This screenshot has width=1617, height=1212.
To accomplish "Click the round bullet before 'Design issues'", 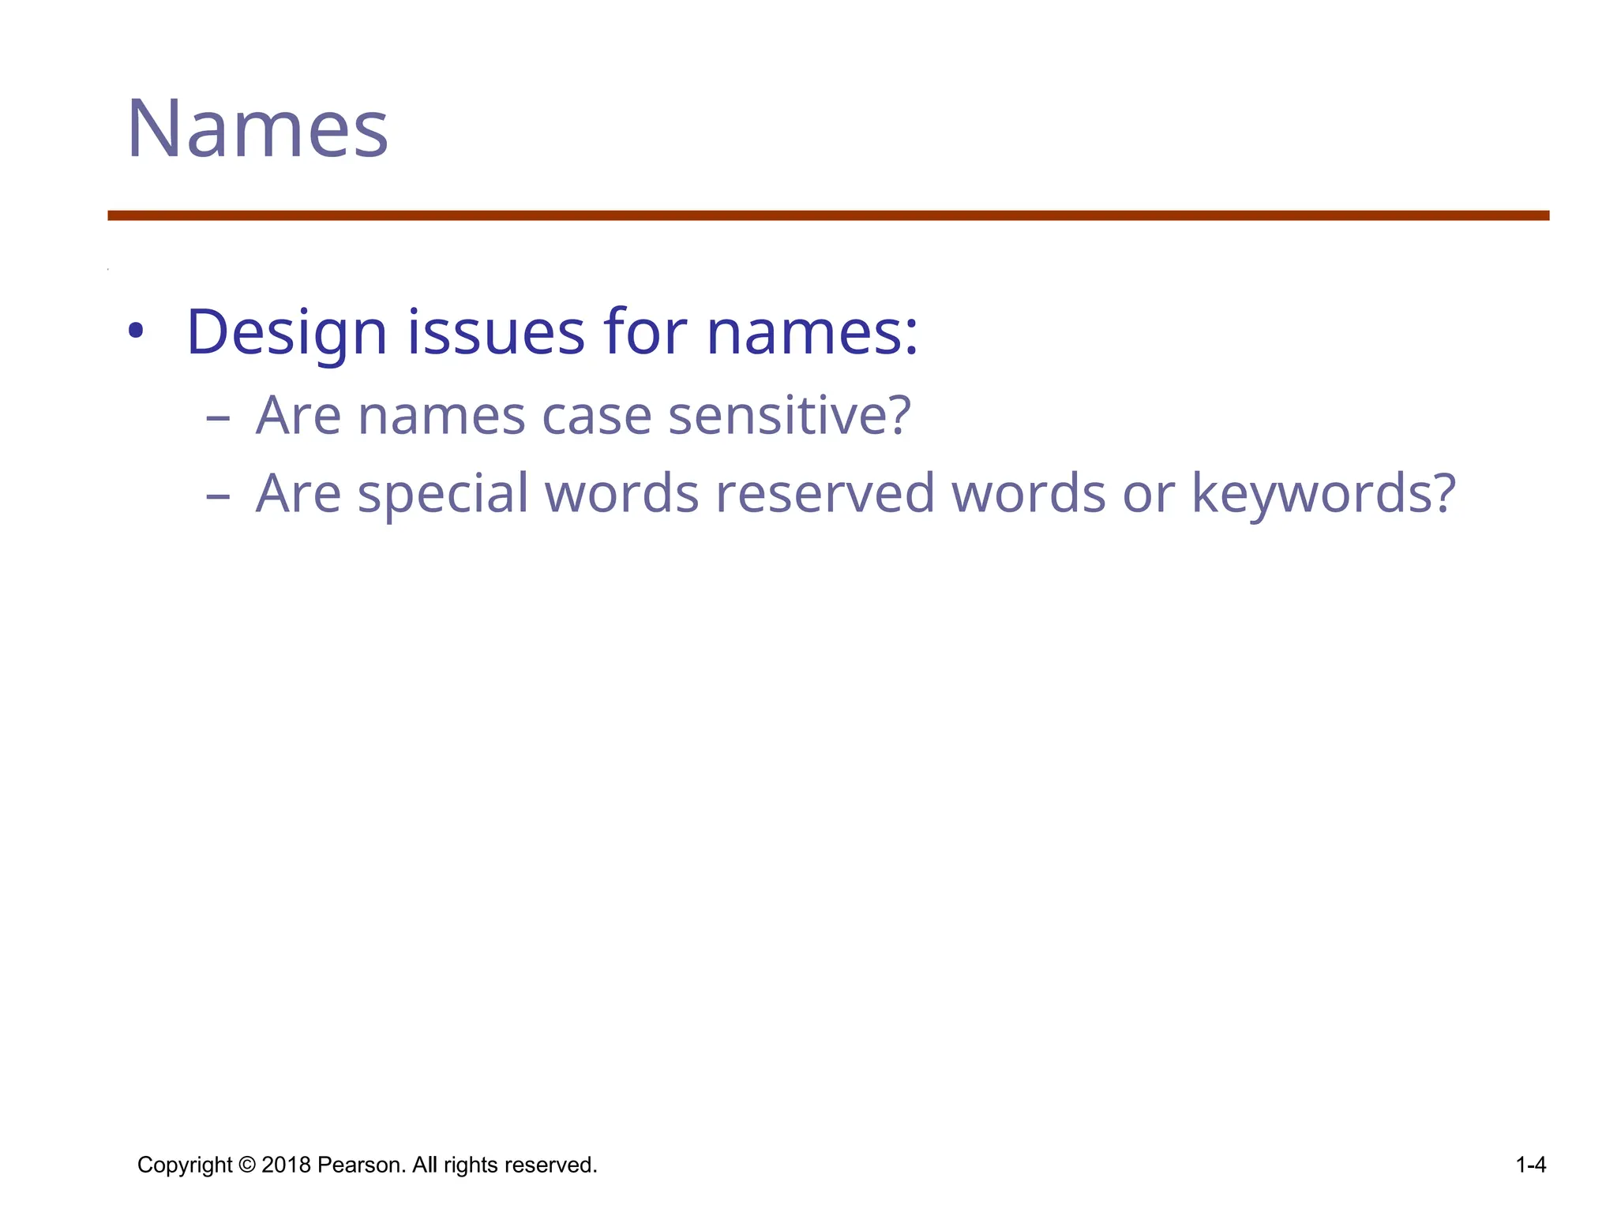I will [136, 332].
